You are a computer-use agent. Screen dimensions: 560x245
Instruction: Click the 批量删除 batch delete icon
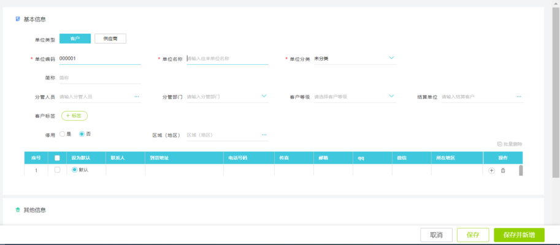(x=500, y=144)
